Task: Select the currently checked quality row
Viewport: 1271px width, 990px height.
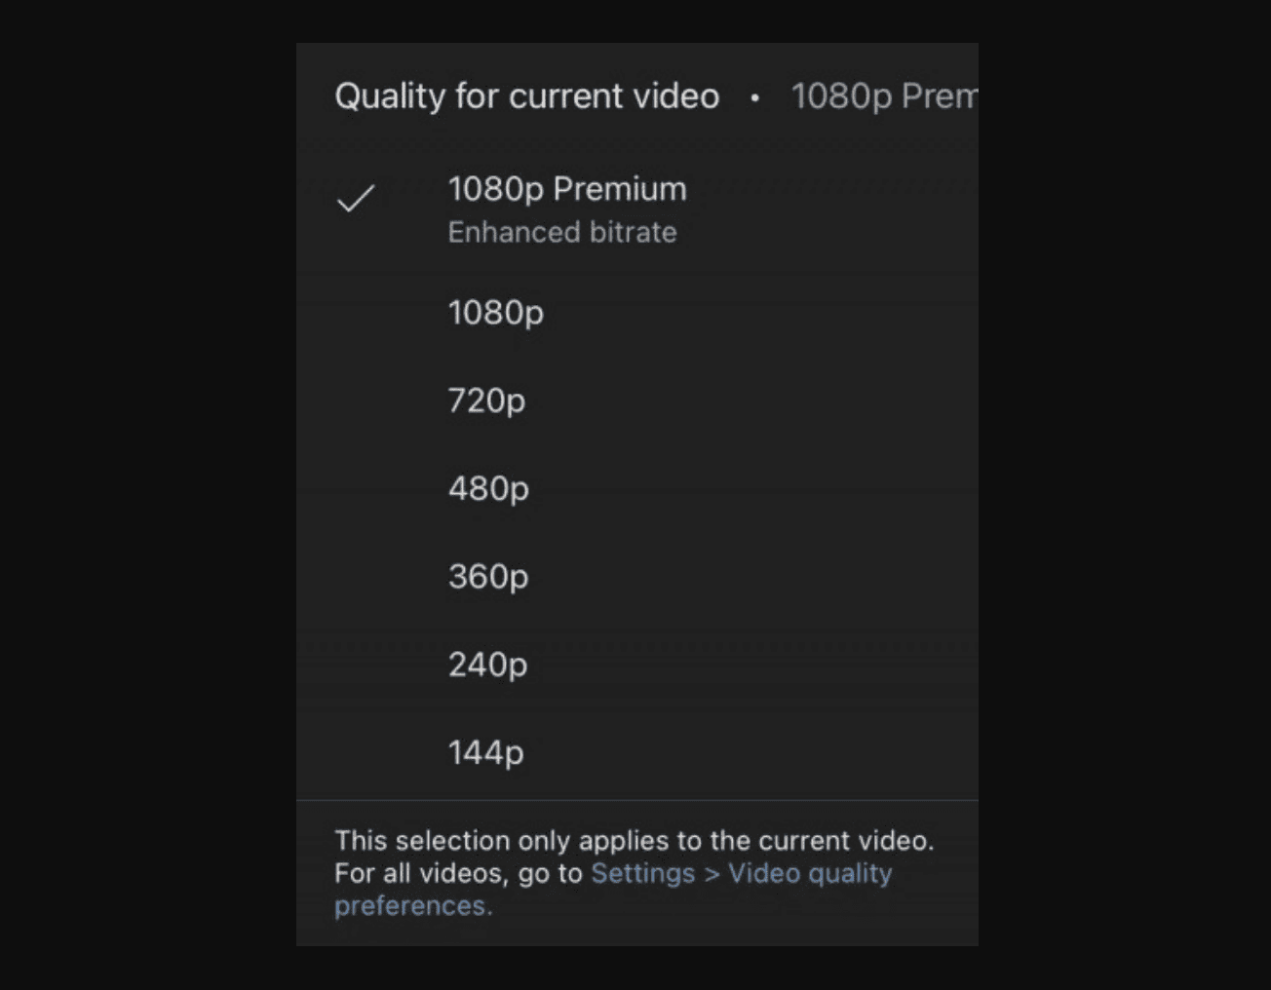Action: 566,205
